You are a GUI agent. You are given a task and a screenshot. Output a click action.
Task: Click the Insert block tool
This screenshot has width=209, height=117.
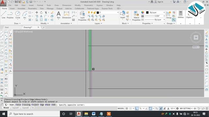(122, 15)
